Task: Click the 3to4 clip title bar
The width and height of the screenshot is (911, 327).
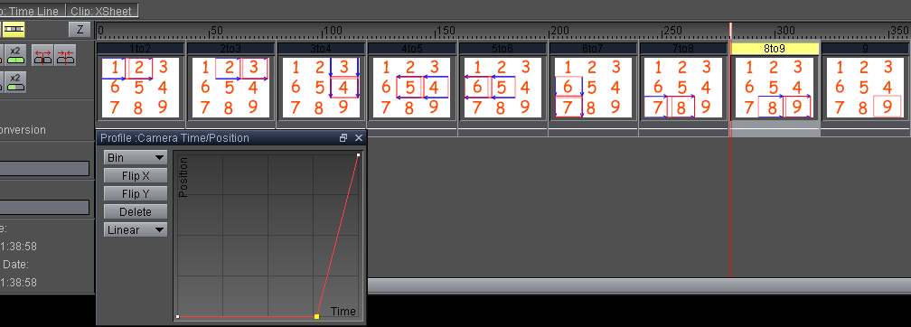Action: point(322,48)
